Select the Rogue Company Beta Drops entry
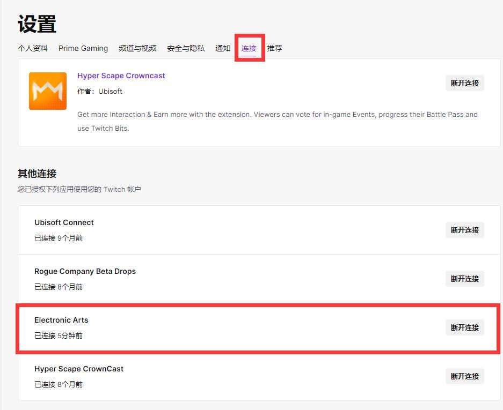 pyautogui.click(x=85, y=271)
